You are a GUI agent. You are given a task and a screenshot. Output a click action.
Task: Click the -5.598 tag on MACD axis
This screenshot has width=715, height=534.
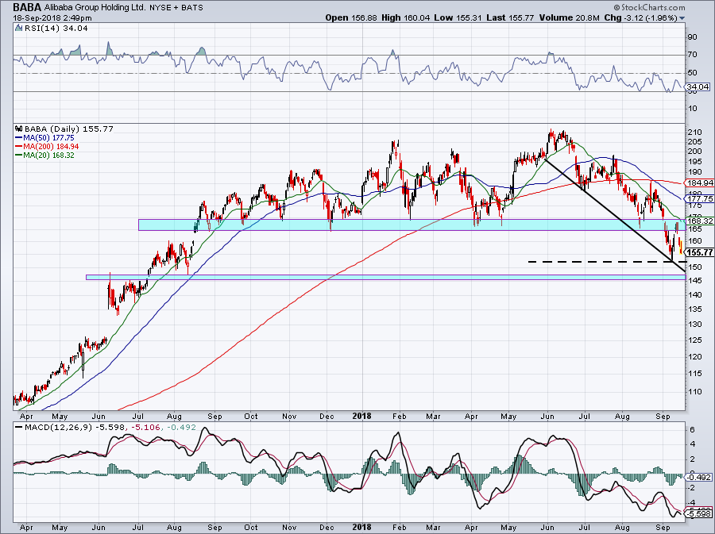click(x=698, y=514)
